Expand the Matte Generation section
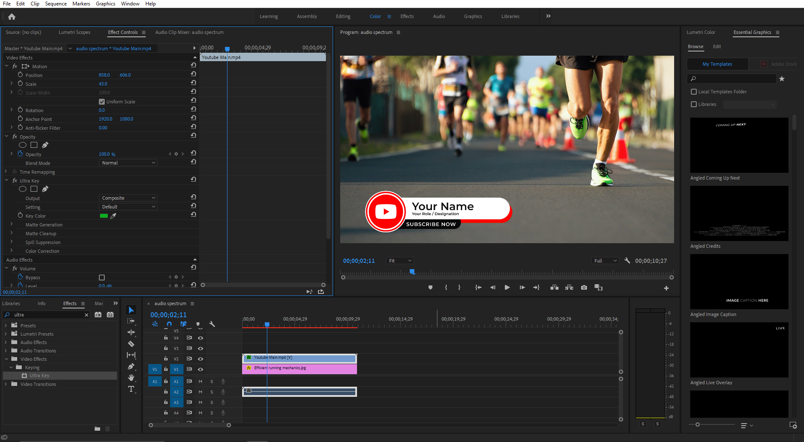Viewport: 804px width, 442px height. [11, 224]
